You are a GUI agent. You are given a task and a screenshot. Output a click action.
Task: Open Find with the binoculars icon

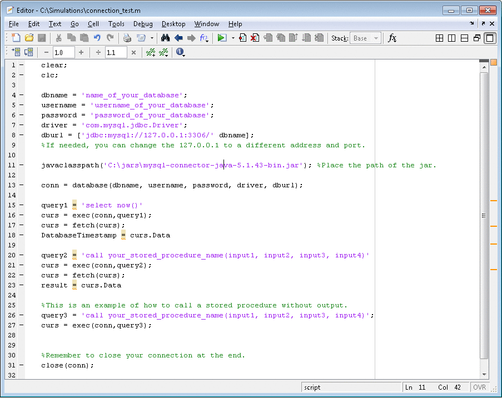click(165, 38)
